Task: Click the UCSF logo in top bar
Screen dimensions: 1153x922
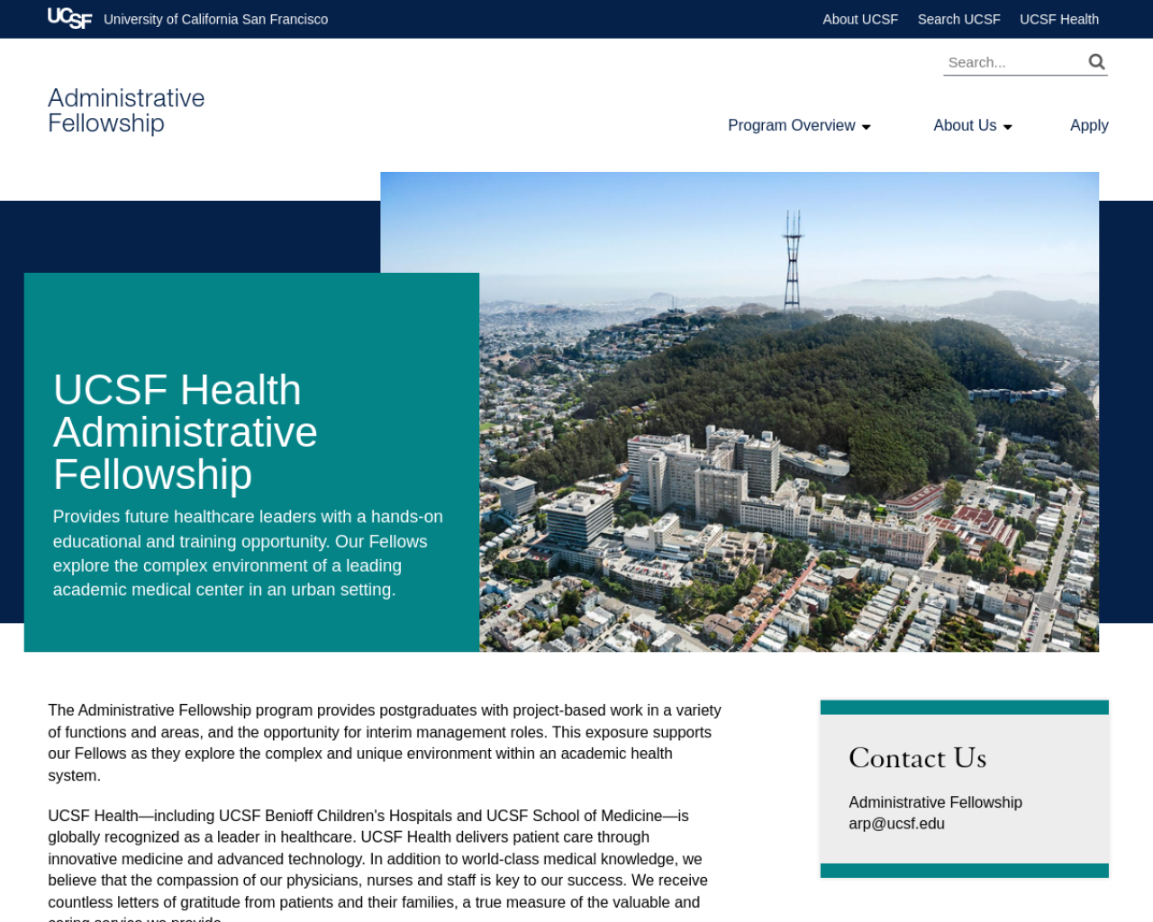Action: [69, 19]
